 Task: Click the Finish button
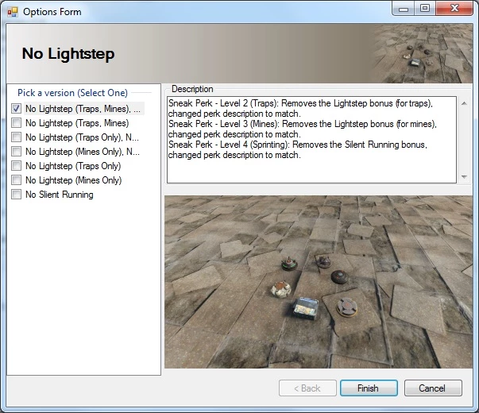pyautogui.click(x=369, y=388)
